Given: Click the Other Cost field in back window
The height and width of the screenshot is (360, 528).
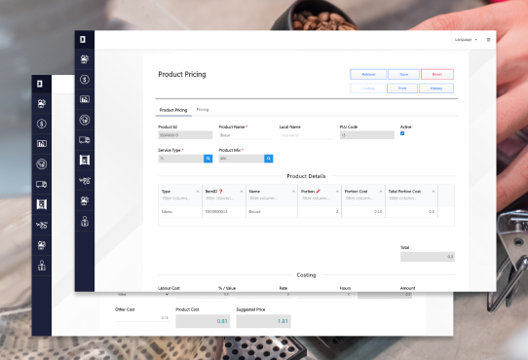Looking at the screenshot, I should click(142, 317).
